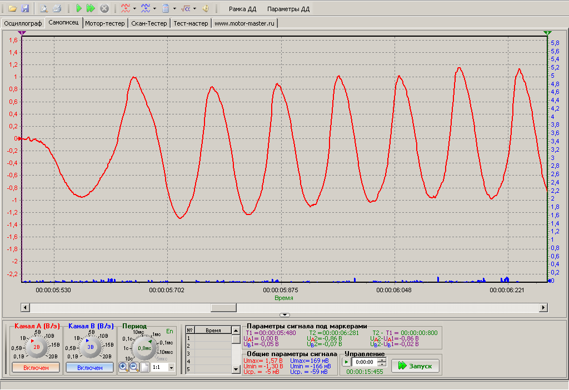Click the gray stop circle icon
The width and height of the screenshot is (569, 390).
pyautogui.click(x=104, y=8)
